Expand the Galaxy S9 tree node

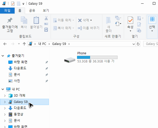(x=5, y=102)
